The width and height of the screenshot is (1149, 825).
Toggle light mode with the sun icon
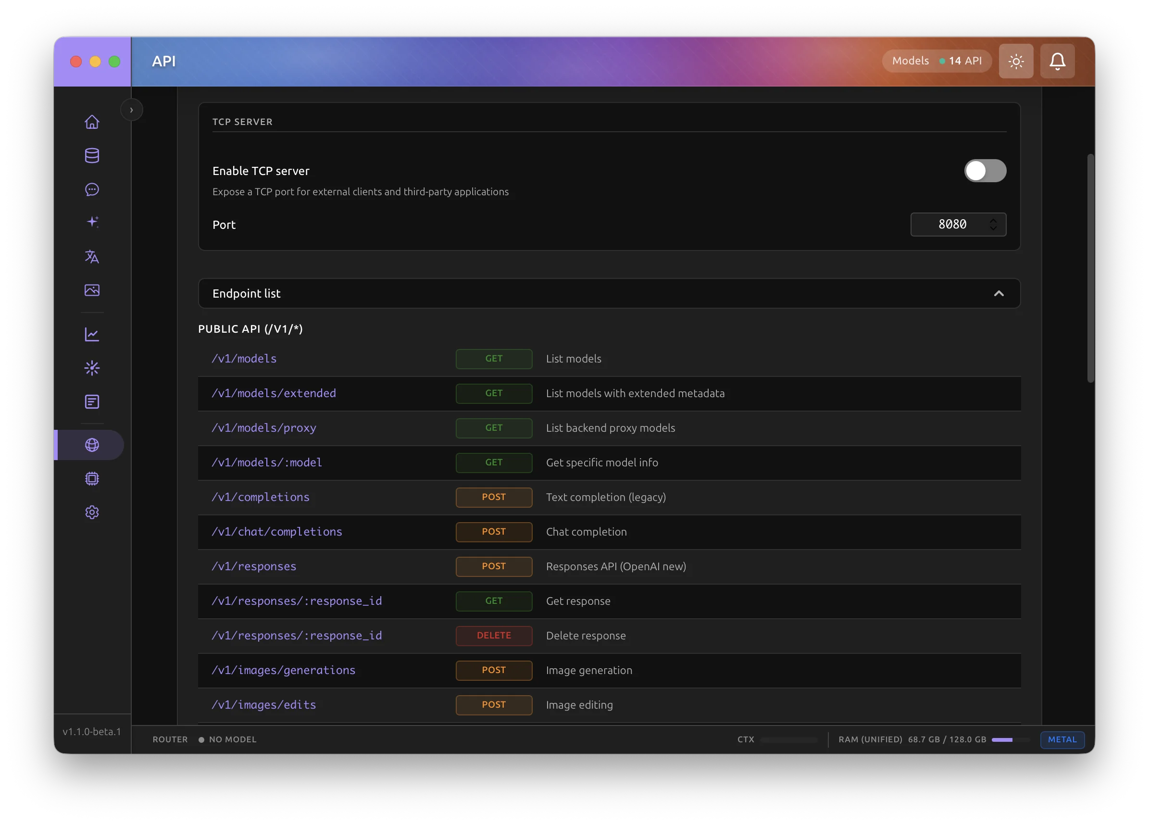[1016, 61]
